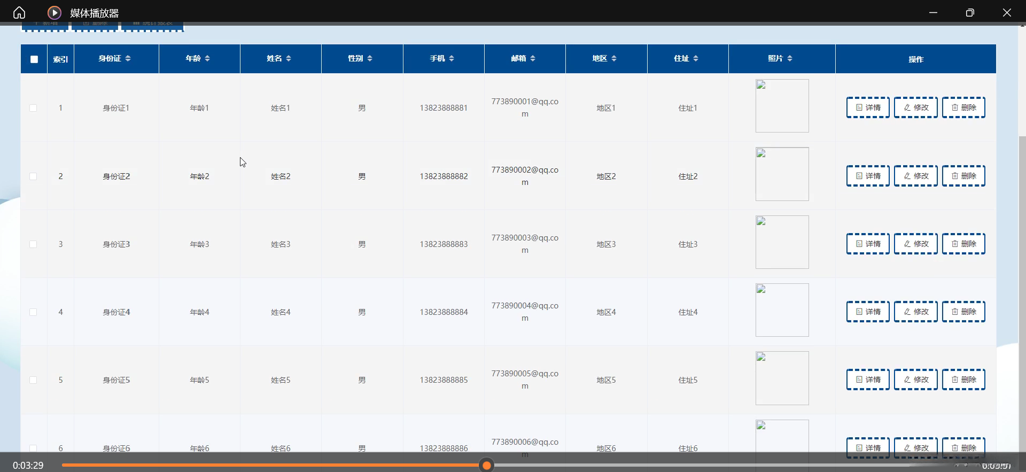
Task: Click the 姓名5 cell
Action: pyautogui.click(x=281, y=380)
